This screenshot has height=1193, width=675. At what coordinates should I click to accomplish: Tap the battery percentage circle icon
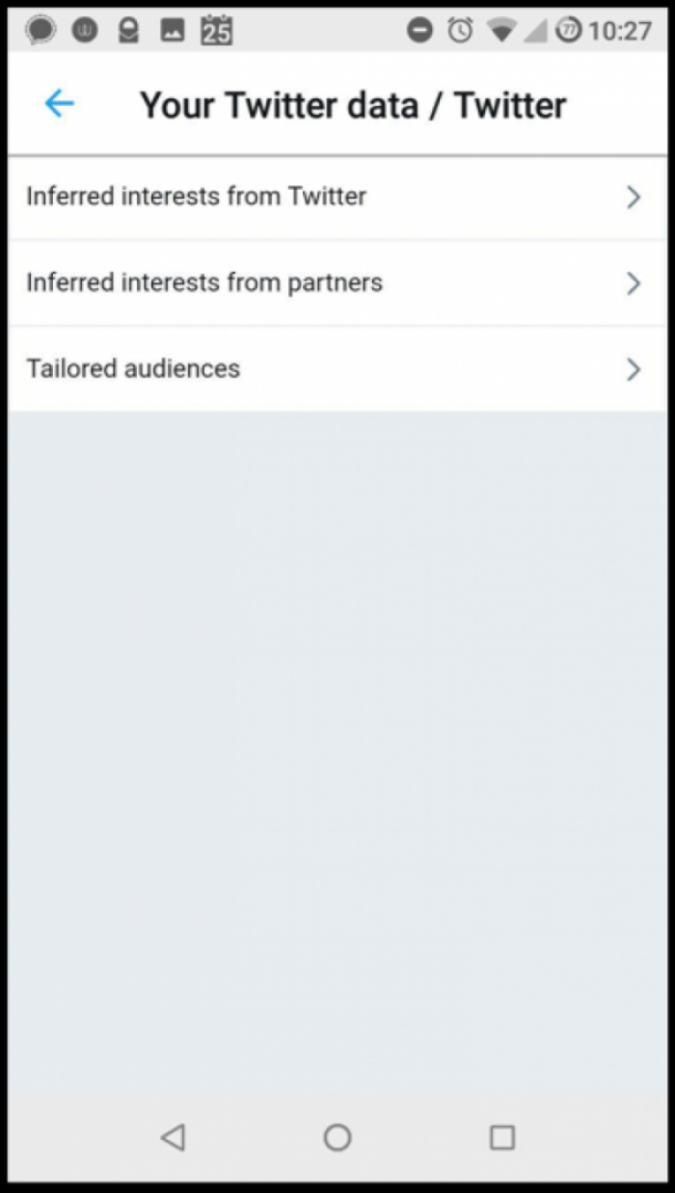coord(568,30)
